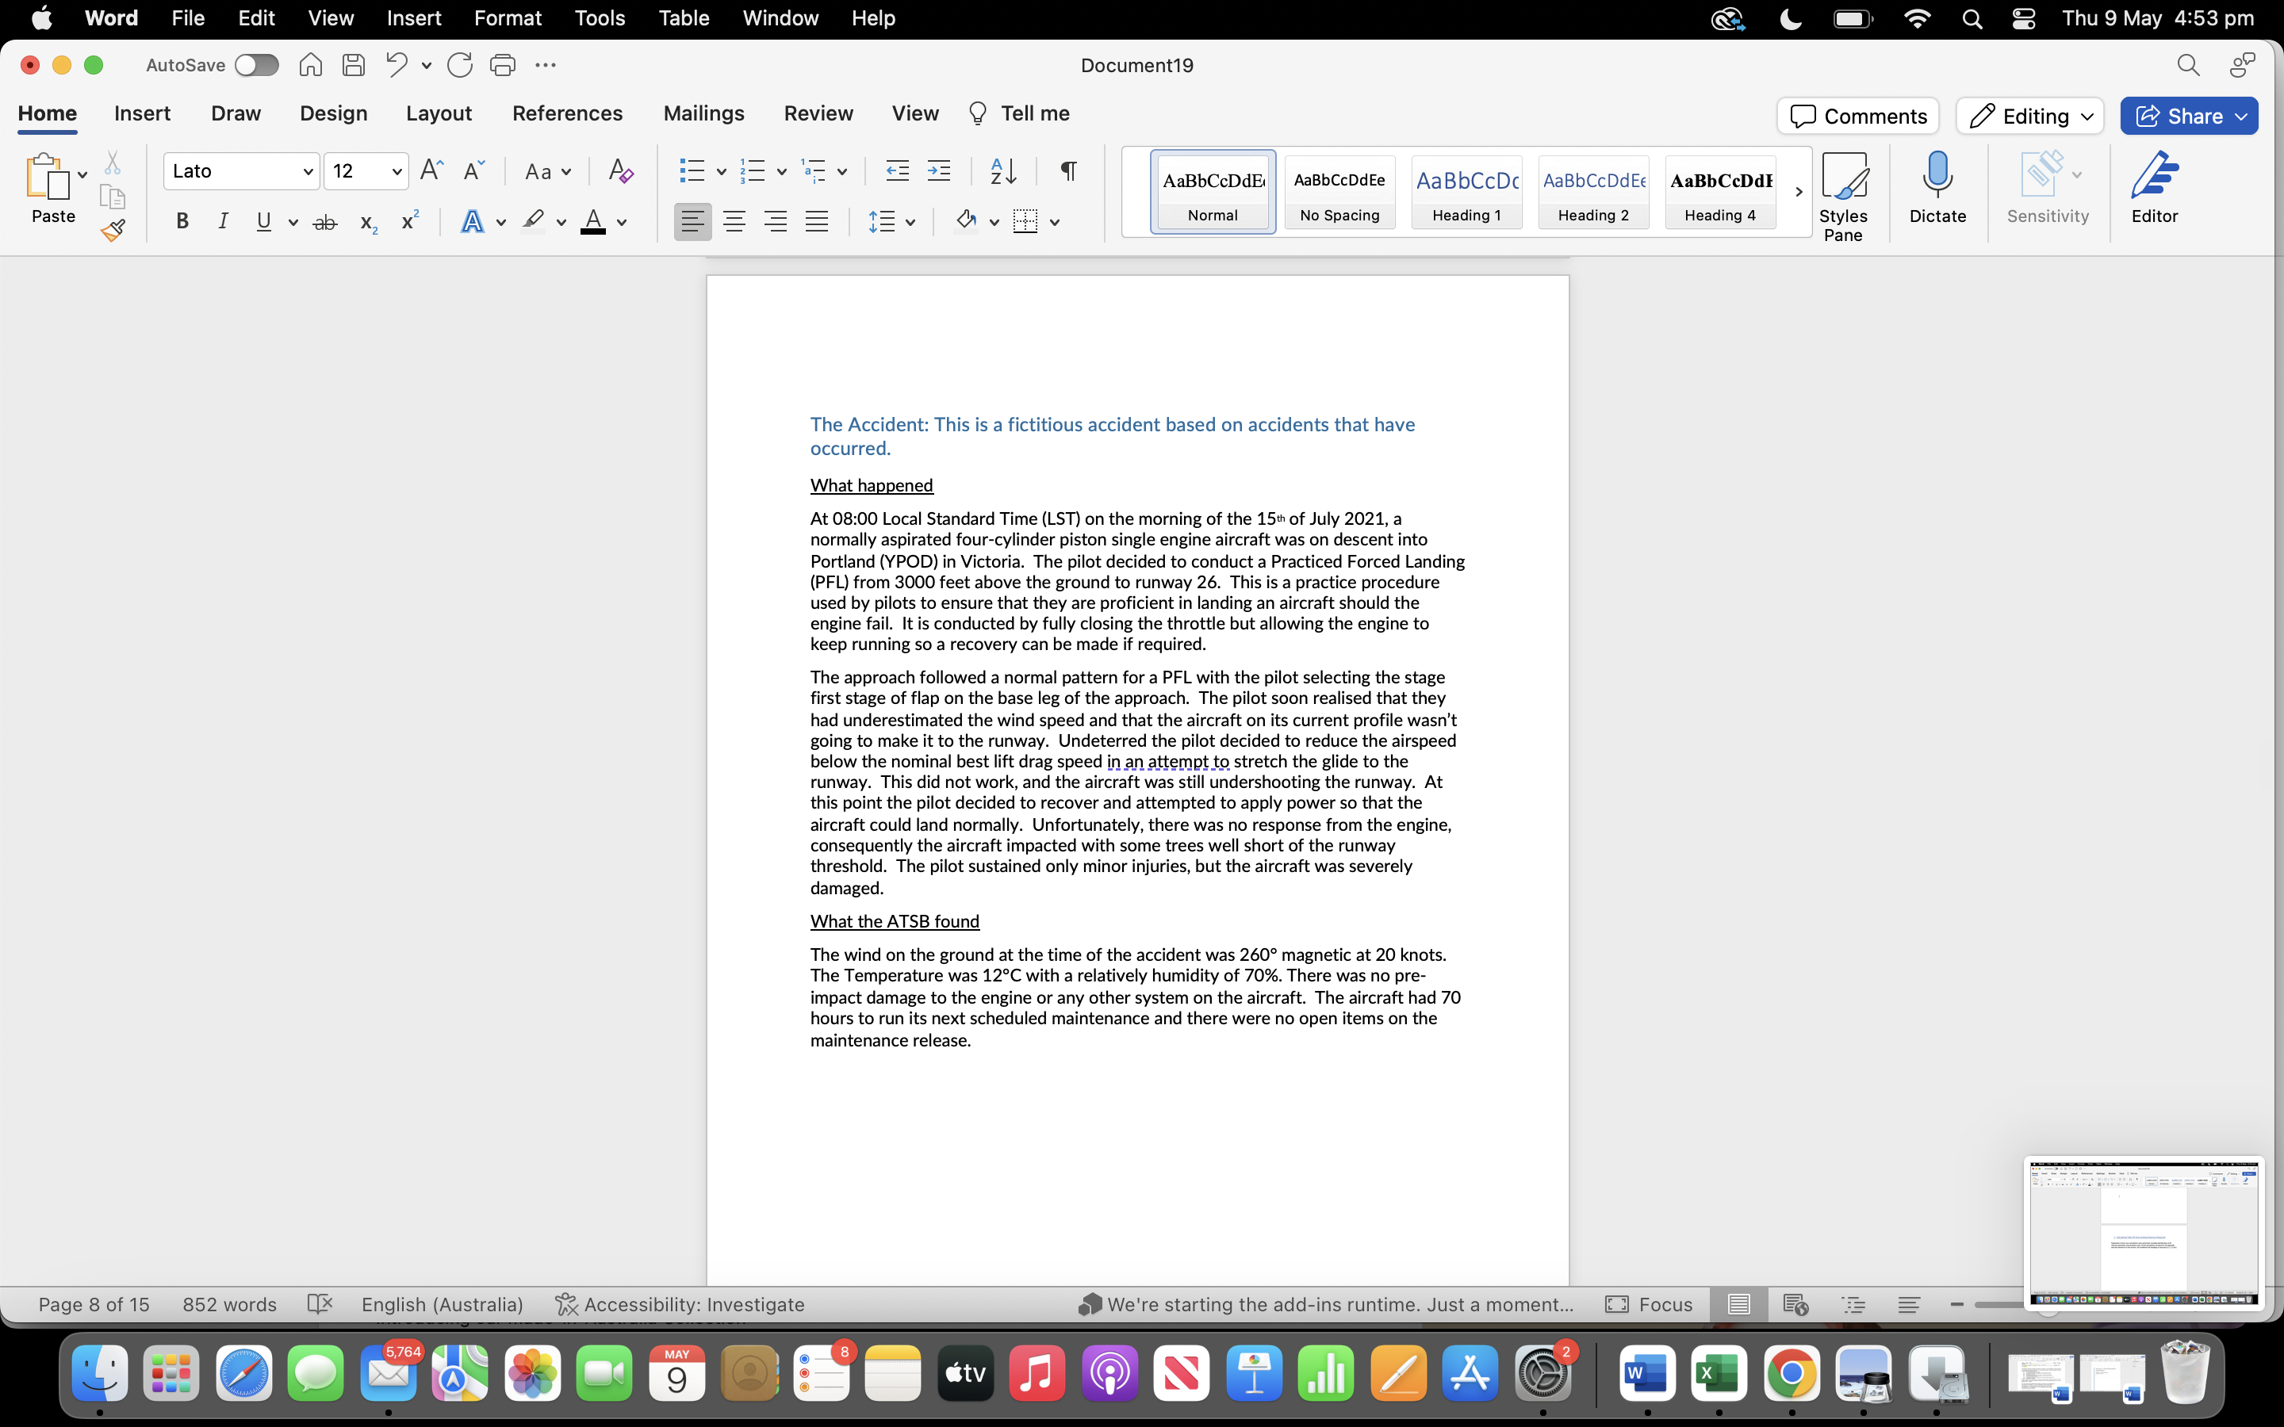The width and height of the screenshot is (2284, 1427).
Task: Click the Strikethrough icon
Action: [324, 223]
